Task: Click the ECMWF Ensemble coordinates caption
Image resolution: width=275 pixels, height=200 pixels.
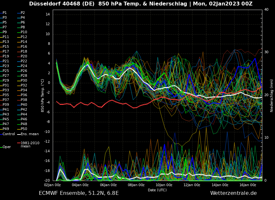Action: pyautogui.click(x=79, y=193)
